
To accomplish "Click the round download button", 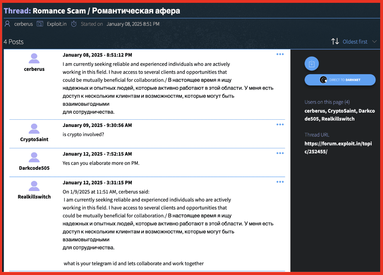I will click(312, 64).
